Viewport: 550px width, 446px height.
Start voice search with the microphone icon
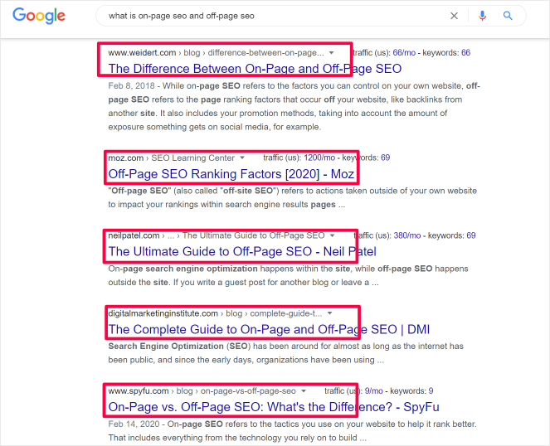[482, 16]
